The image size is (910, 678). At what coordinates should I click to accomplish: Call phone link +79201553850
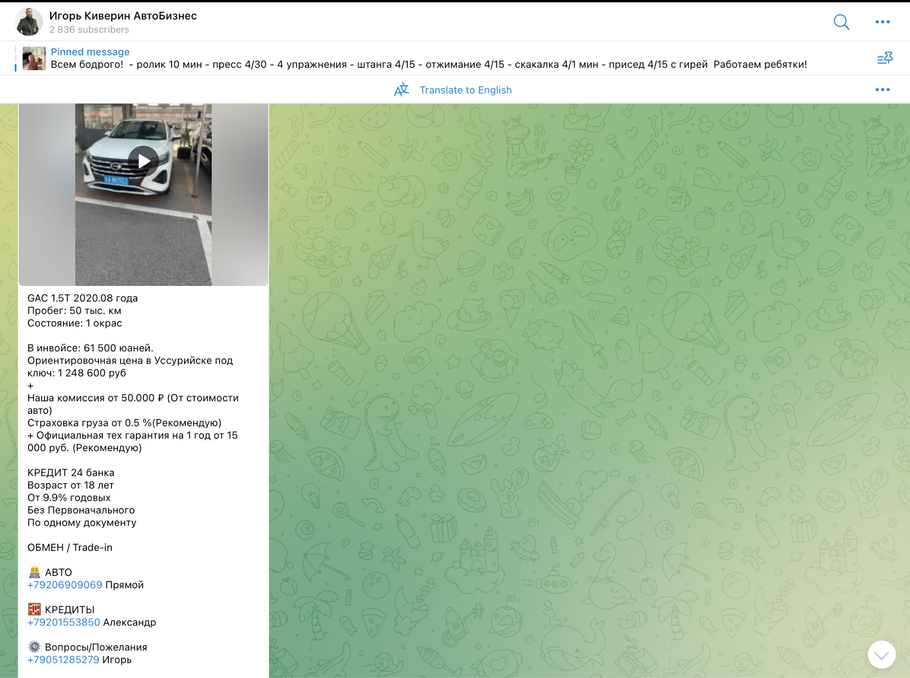pyautogui.click(x=64, y=622)
